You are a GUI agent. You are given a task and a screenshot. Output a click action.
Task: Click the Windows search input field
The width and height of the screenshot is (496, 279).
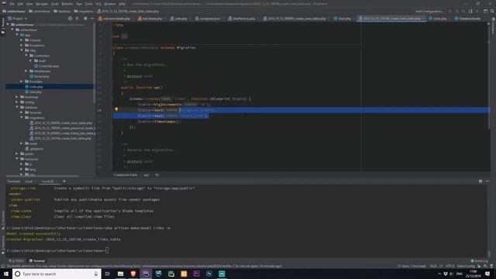tap(57, 274)
